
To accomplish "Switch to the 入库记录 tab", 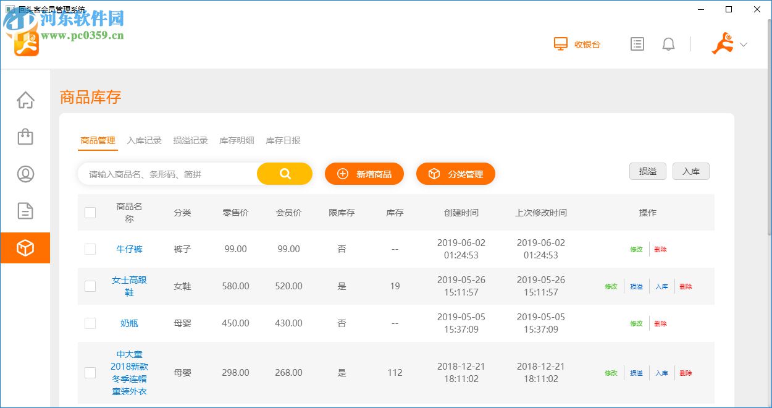I will 145,140.
